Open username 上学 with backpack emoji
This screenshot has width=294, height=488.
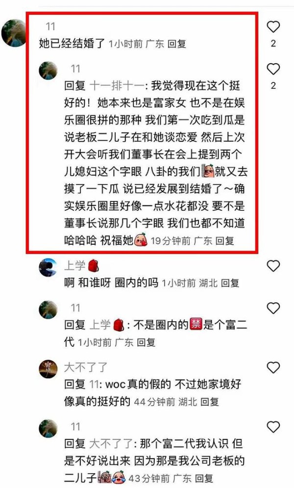(x=81, y=266)
